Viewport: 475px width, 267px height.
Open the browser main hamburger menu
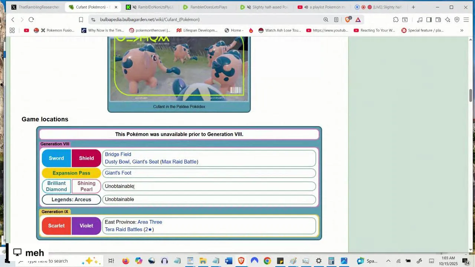pos(466,20)
